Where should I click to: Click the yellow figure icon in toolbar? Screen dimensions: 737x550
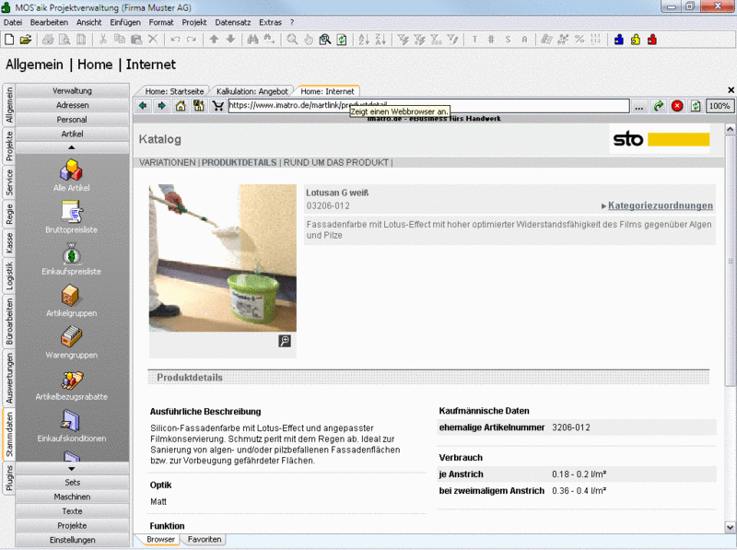click(x=636, y=40)
